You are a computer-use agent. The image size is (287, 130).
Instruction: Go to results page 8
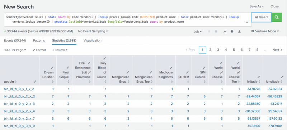click(257, 50)
